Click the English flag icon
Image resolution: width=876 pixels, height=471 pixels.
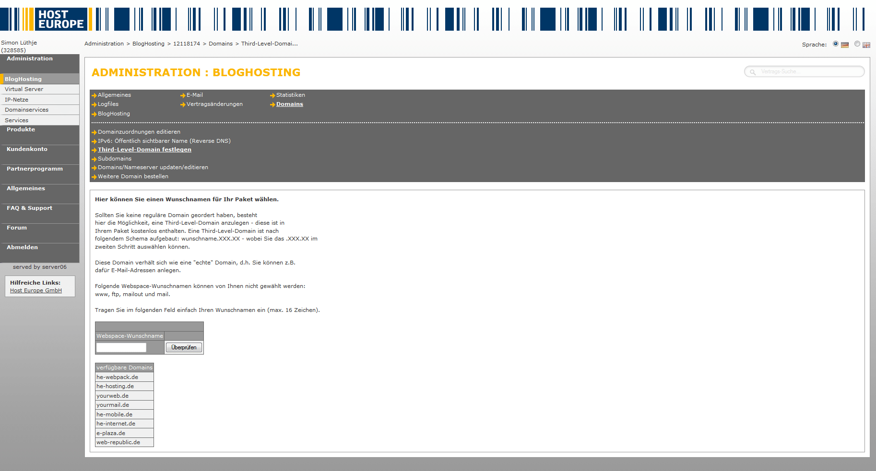(866, 45)
